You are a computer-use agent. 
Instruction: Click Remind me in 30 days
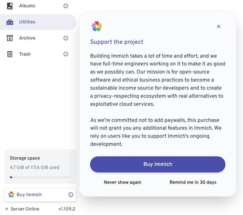193,182
